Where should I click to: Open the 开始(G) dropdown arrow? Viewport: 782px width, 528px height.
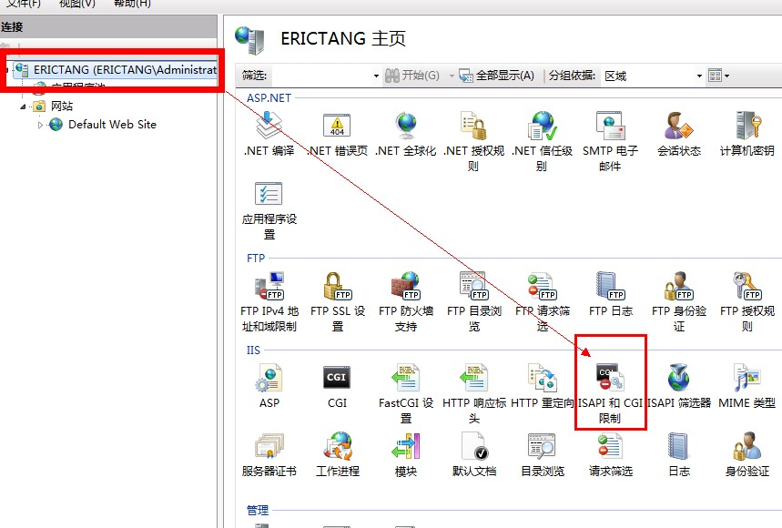click(452, 76)
